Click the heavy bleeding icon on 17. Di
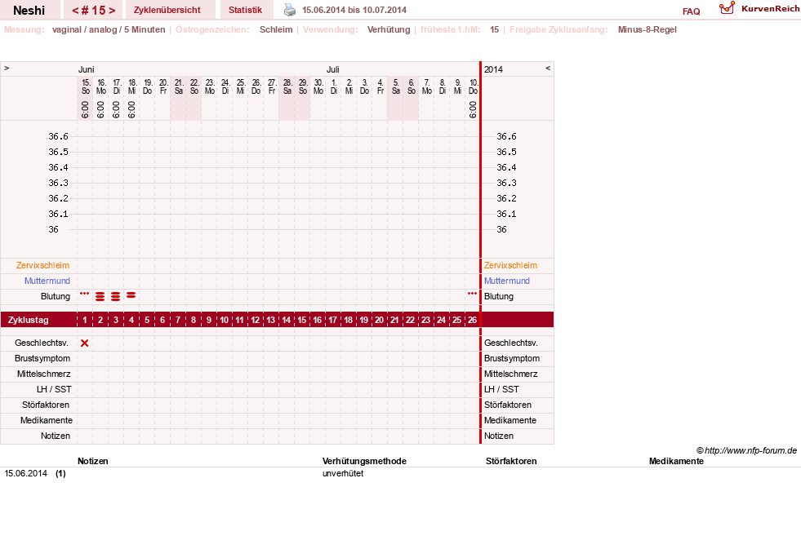The height and width of the screenshot is (558, 801). [x=116, y=296]
